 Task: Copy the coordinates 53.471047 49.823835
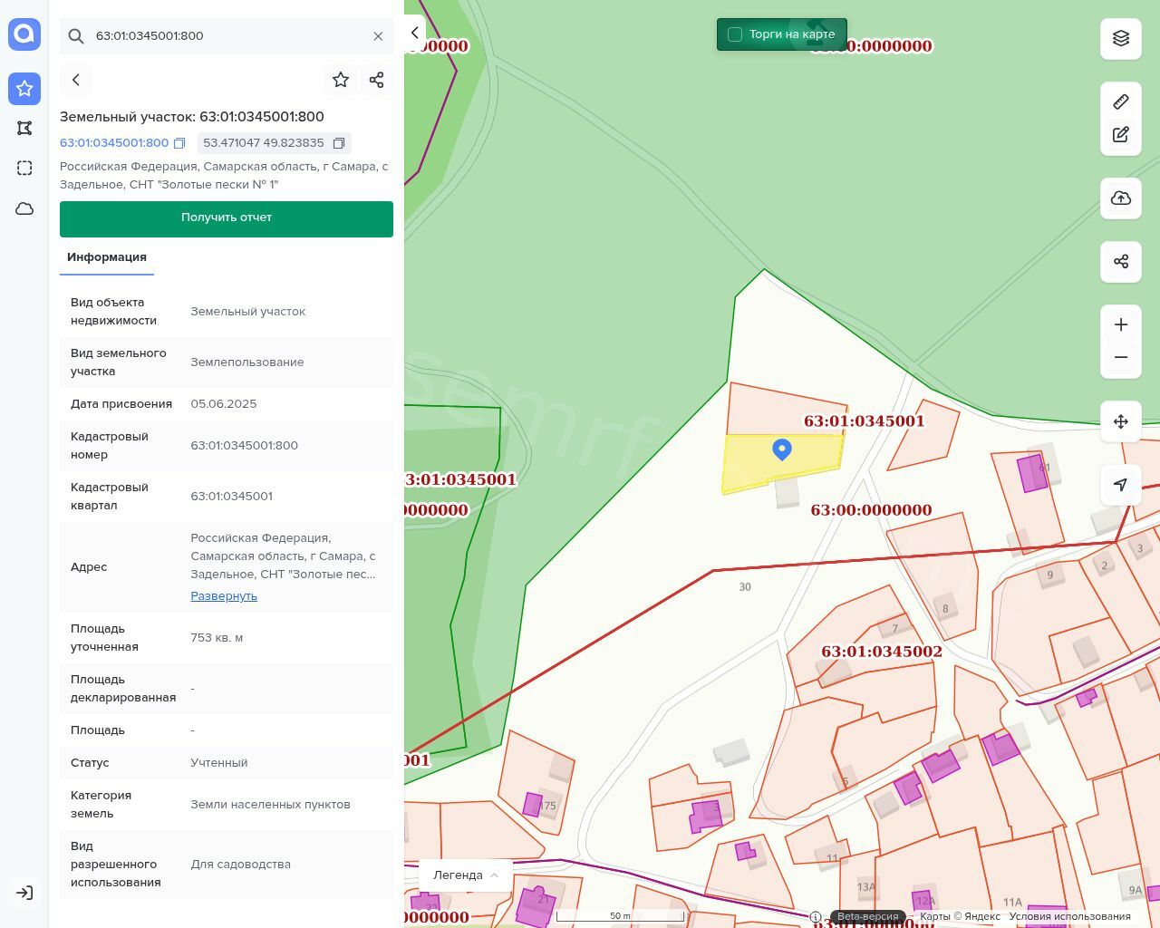339,143
